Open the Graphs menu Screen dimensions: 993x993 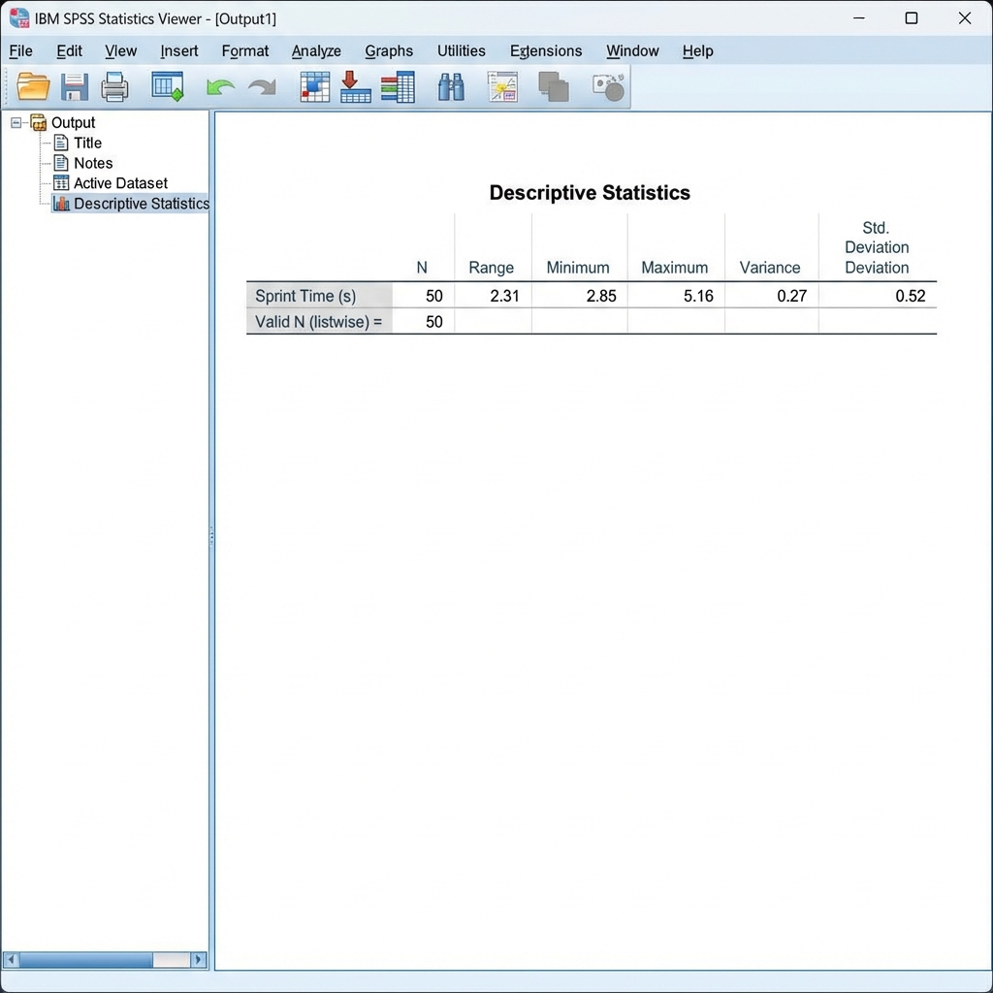389,51
